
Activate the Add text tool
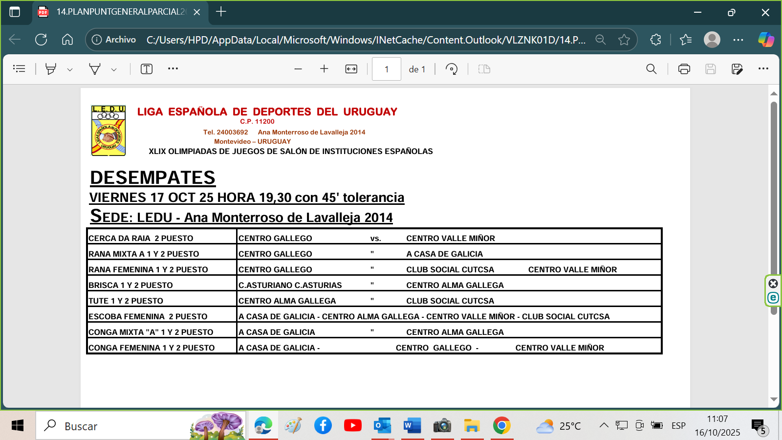147,69
